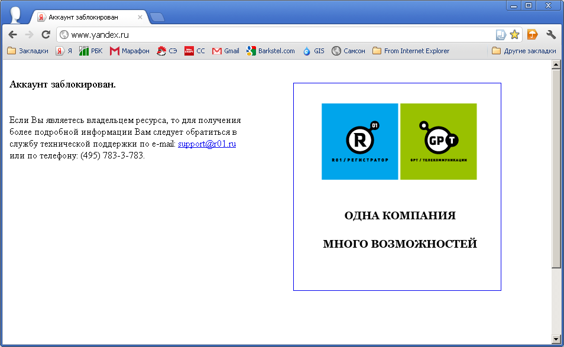564x347 pixels.
Task: Click the browser profile avatar icon
Action: click(15, 14)
